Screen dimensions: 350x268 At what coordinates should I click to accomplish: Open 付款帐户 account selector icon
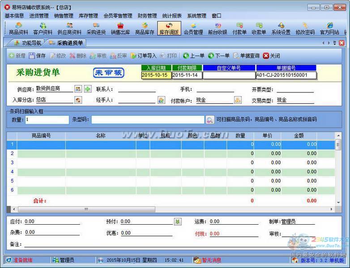[238, 100]
